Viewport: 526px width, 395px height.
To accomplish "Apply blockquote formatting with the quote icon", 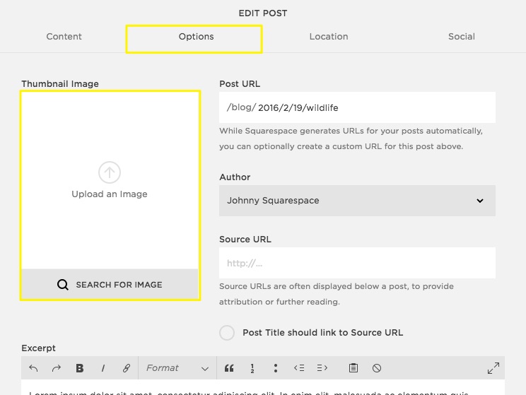I will [228, 368].
